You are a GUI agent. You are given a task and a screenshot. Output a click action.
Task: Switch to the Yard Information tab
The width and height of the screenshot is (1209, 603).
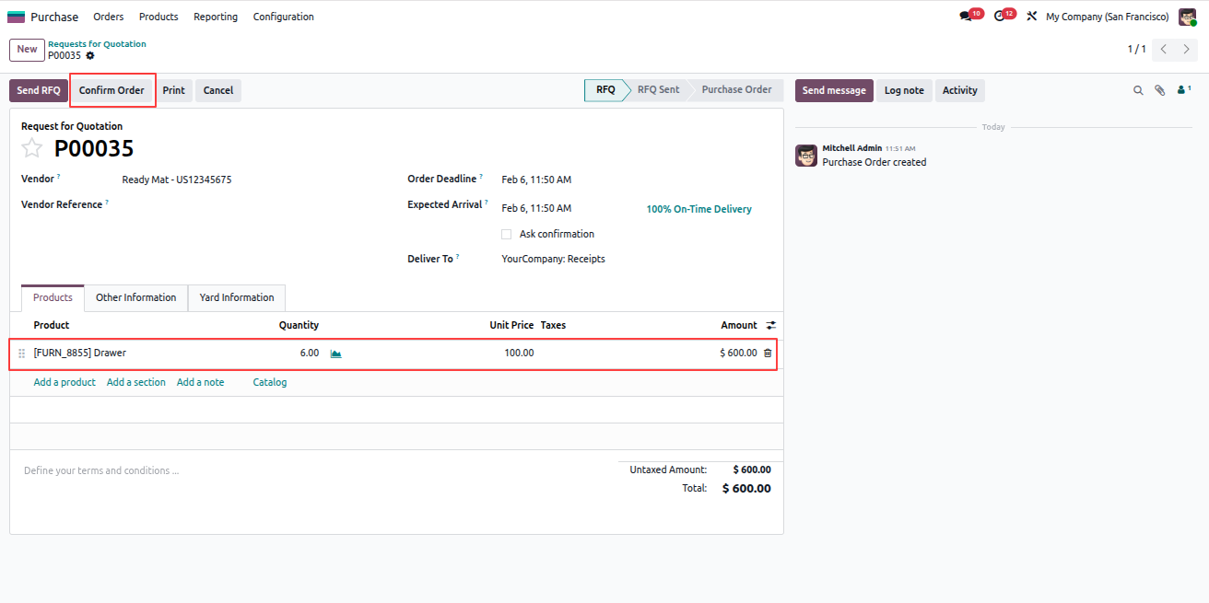point(237,297)
